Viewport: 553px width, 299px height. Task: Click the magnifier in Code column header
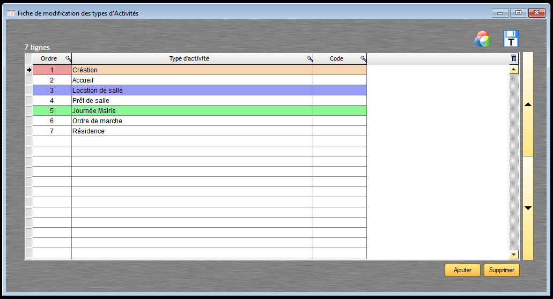coord(363,58)
